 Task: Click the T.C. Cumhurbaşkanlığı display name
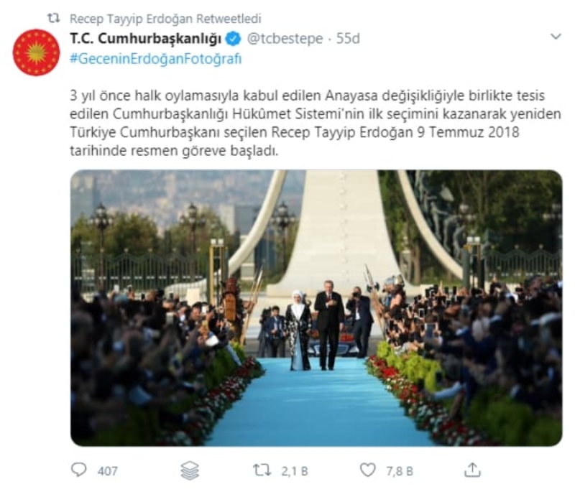pos(146,39)
